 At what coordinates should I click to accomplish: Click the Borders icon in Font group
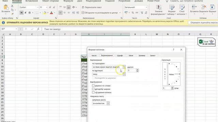coord(37,13)
